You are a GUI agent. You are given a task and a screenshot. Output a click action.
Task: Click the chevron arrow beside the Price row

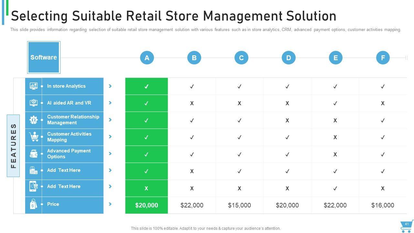pyautogui.click(x=110, y=204)
